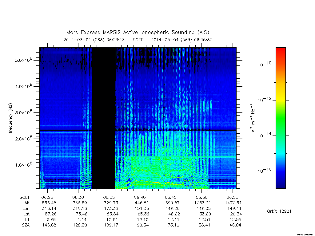Click the 06:25 SCET time tick label
This screenshot has height=236, width=315.
(x=47, y=197)
